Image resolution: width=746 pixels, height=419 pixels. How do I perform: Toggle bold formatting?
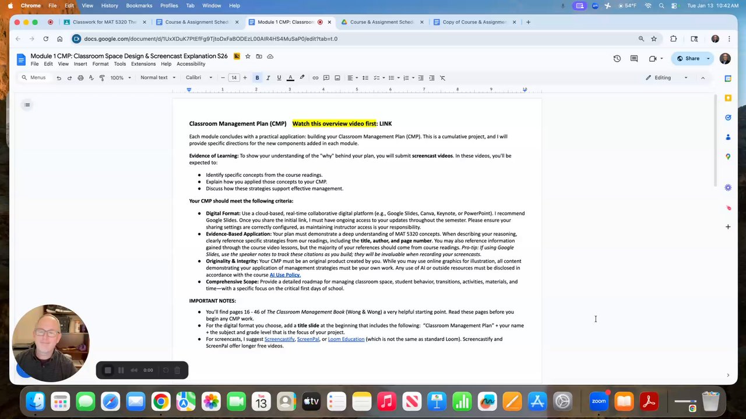pyautogui.click(x=257, y=77)
